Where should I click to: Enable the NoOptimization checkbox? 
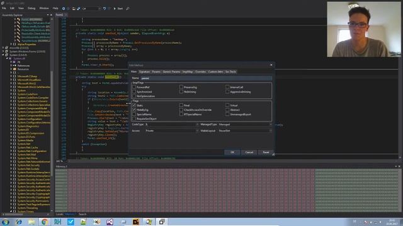point(134,96)
